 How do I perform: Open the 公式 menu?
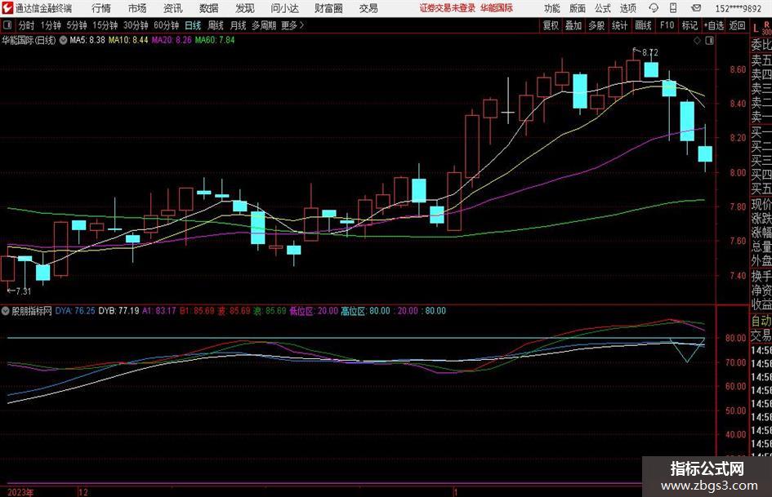point(602,8)
